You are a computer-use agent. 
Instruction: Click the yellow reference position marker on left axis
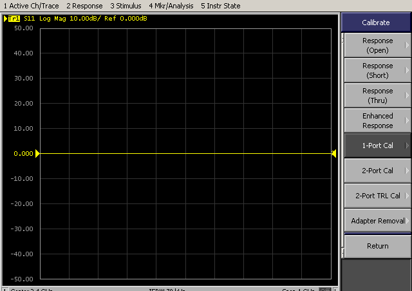37,153
